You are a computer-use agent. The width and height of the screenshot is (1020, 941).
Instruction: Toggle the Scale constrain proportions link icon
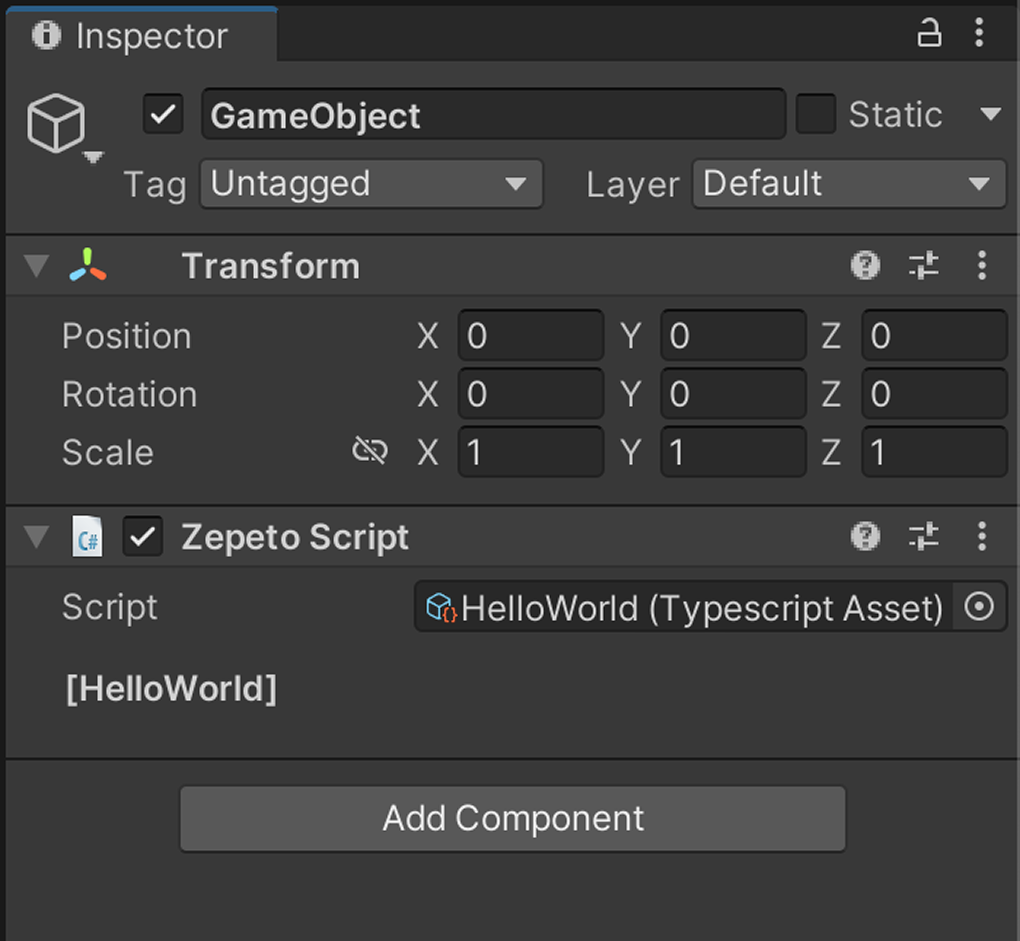click(370, 451)
